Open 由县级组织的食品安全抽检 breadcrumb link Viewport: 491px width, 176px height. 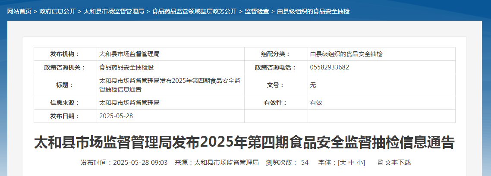(x=313, y=12)
